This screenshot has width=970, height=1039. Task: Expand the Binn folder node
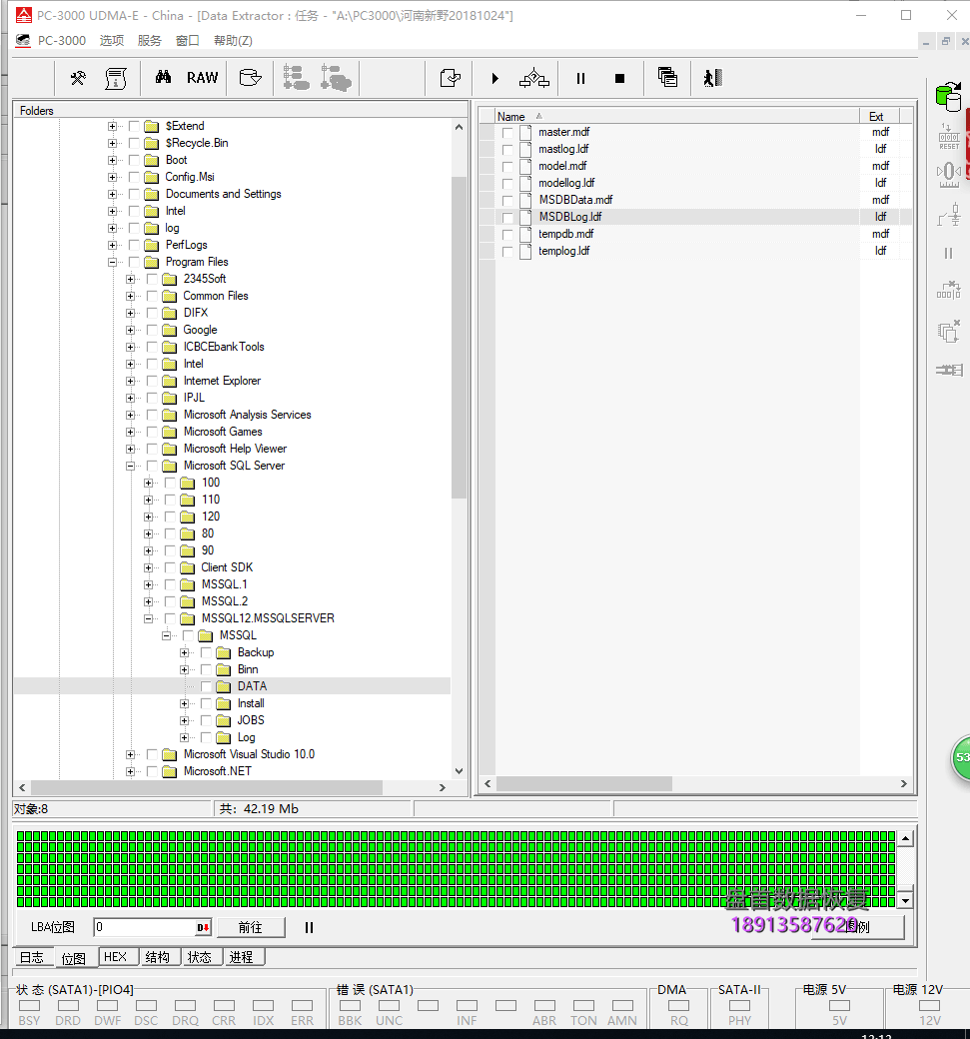click(184, 670)
